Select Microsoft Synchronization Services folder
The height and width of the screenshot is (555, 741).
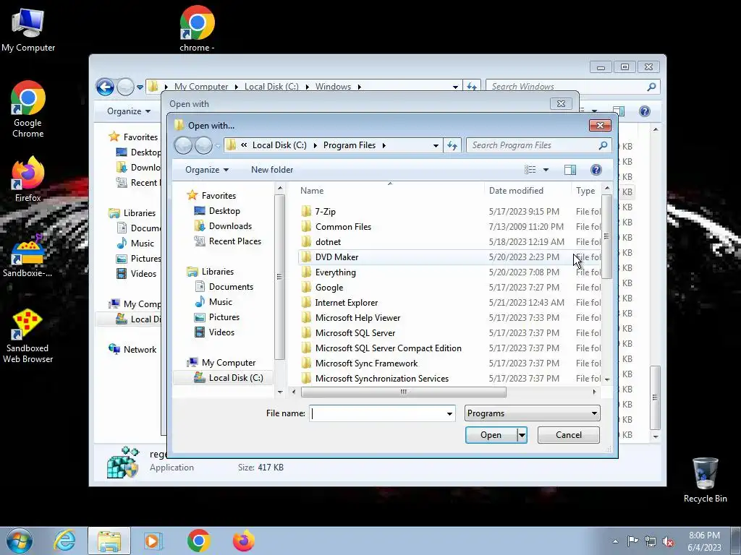pyautogui.click(x=382, y=378)
